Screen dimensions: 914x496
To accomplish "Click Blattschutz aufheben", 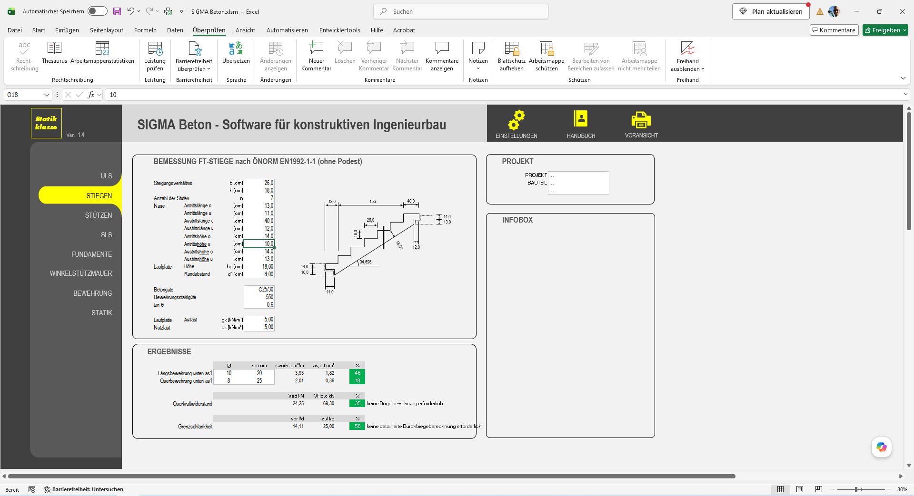I will point(512,57).
